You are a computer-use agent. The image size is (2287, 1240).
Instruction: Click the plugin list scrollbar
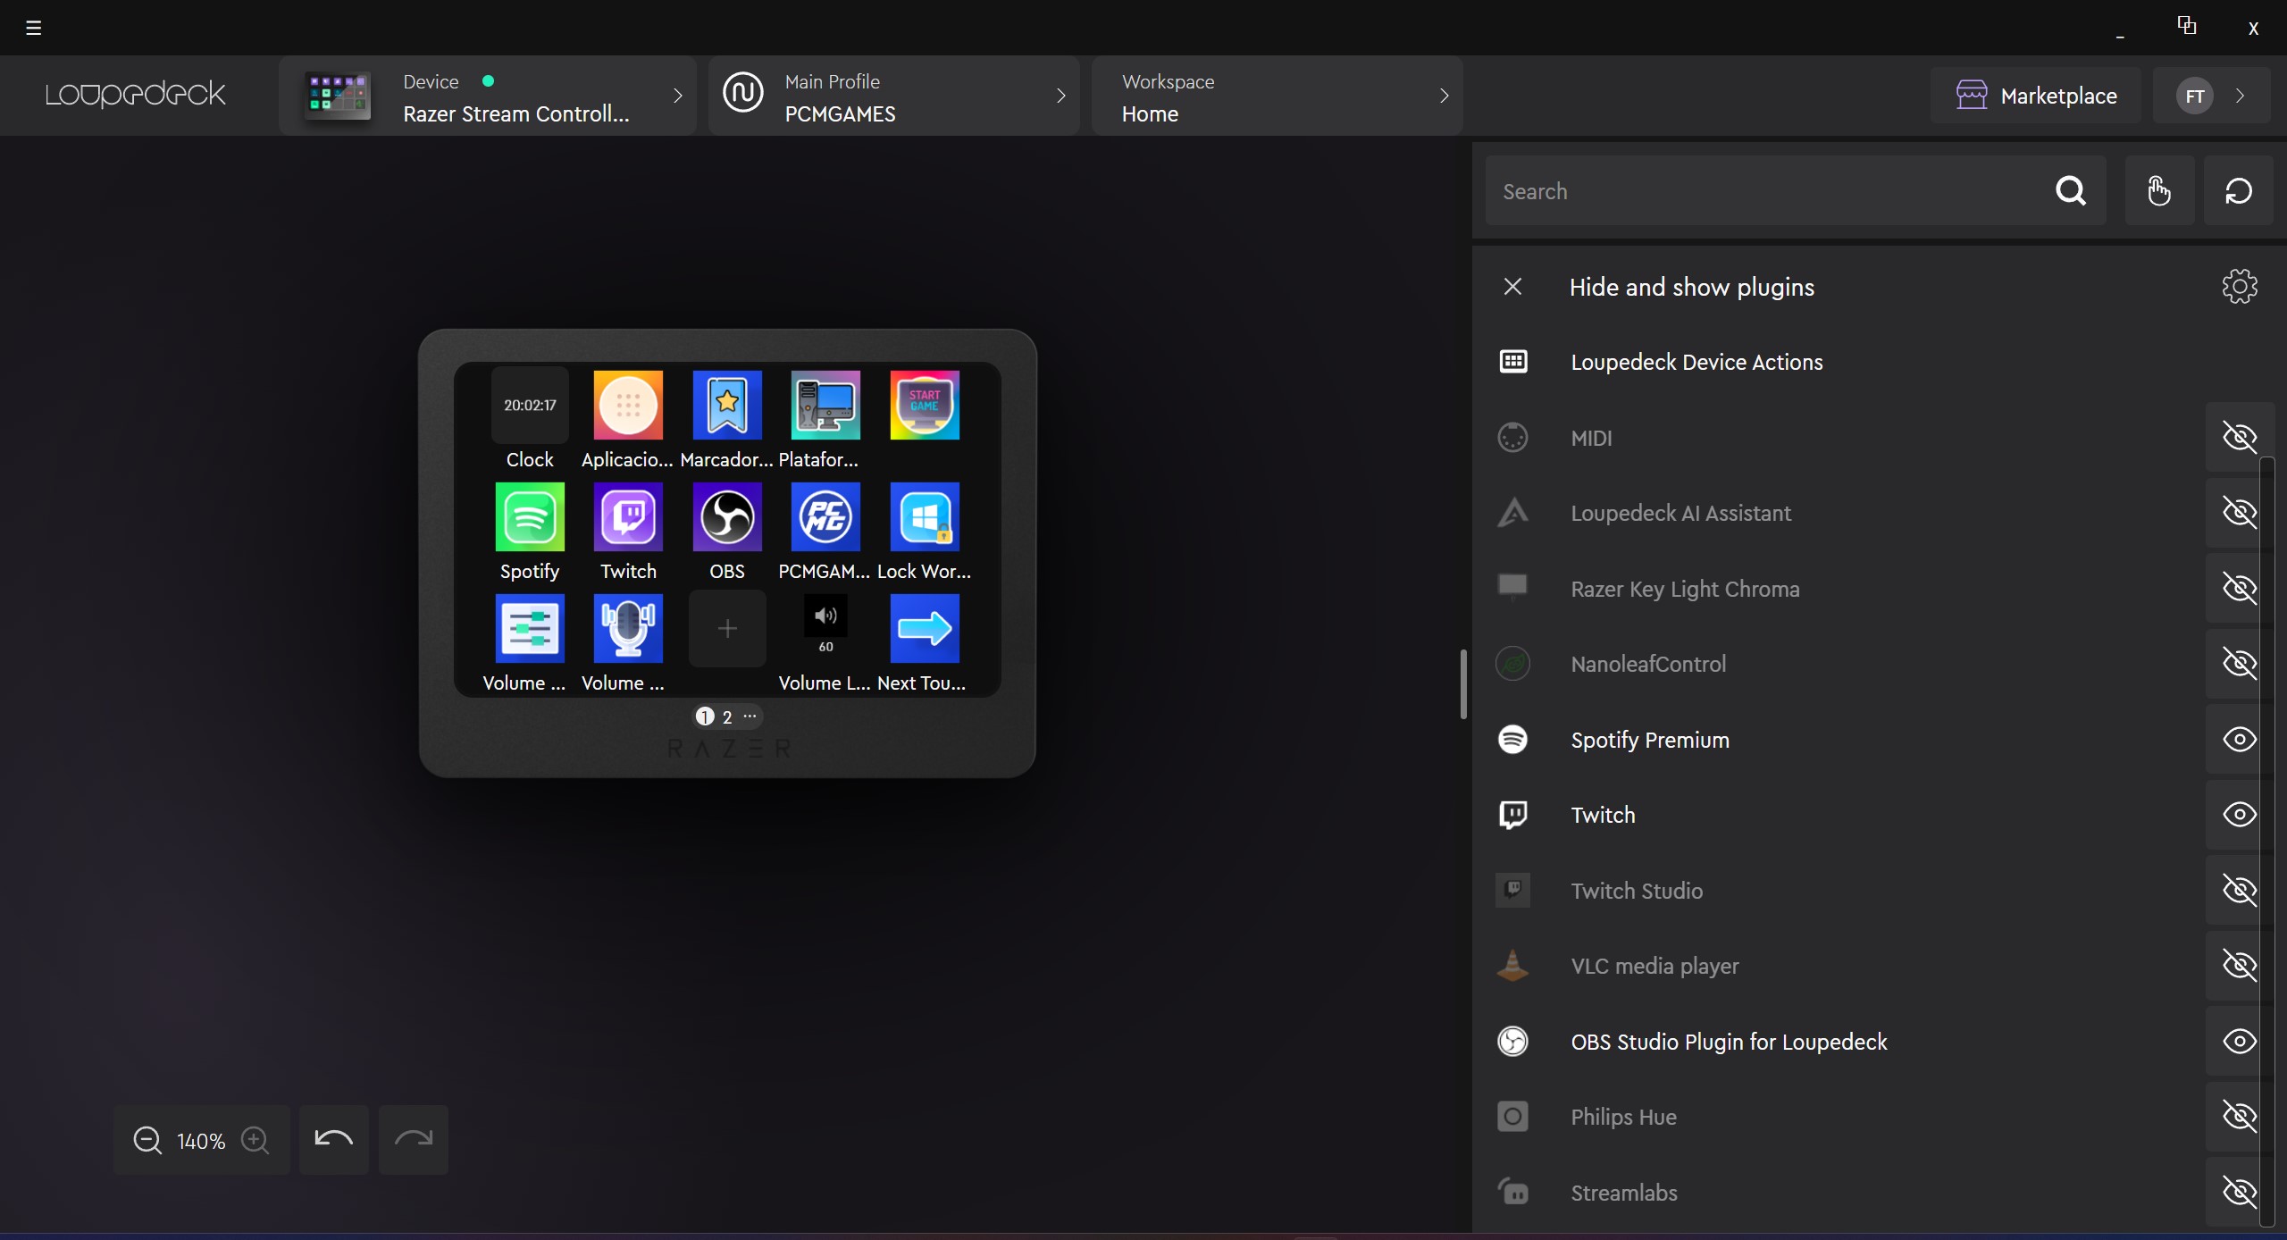tap(2266, 840)
